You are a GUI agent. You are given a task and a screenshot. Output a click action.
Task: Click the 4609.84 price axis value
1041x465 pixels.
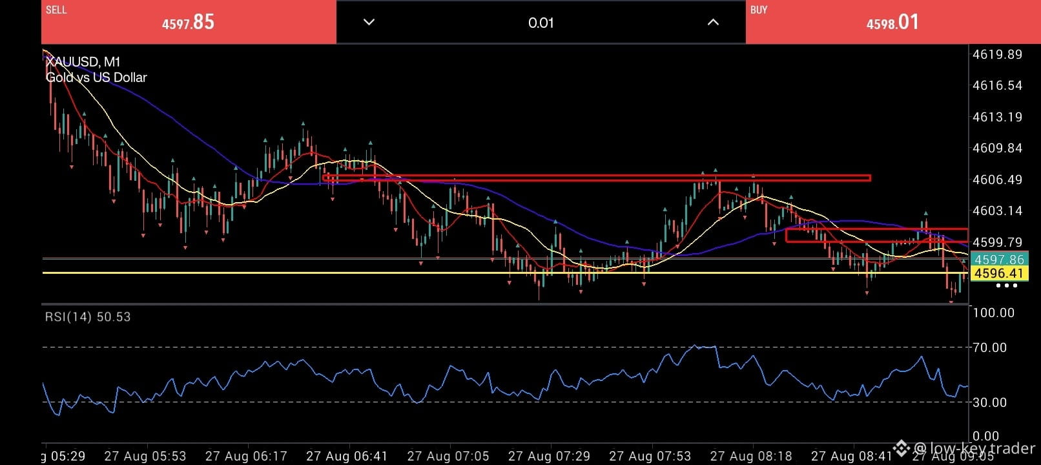[x=997, y=148]
